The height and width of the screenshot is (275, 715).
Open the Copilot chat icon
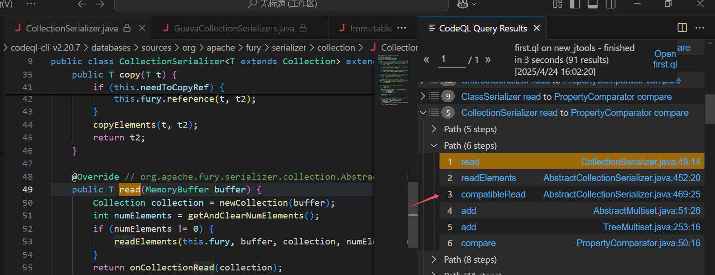click(x=462, y=4)
